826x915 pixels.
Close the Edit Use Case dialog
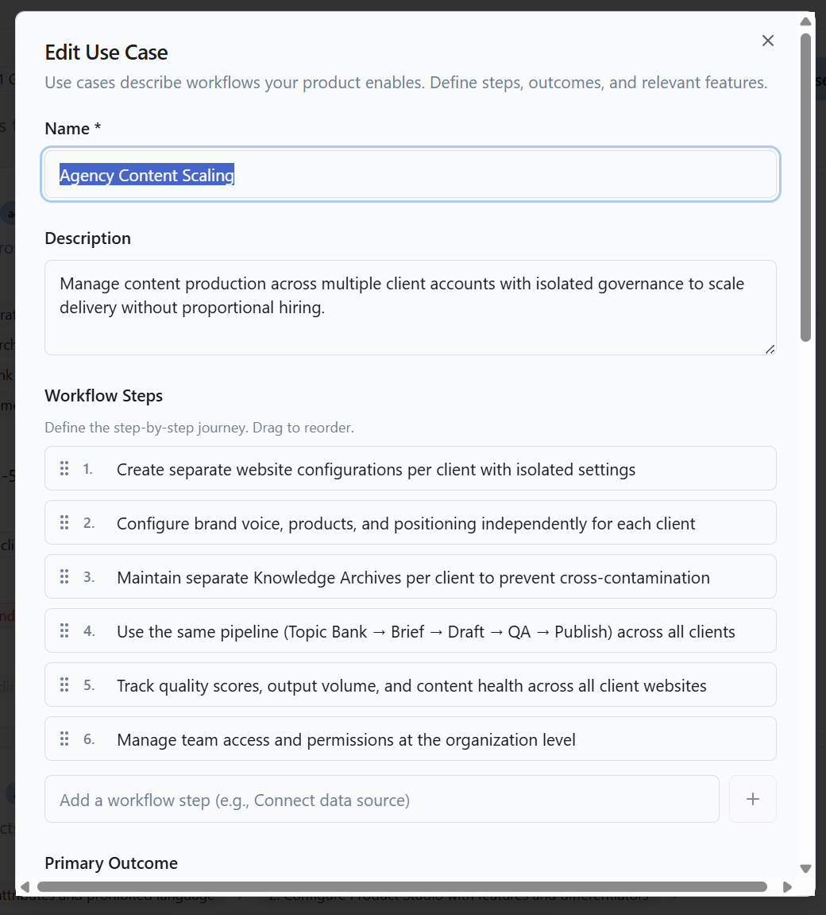(767, 41)
